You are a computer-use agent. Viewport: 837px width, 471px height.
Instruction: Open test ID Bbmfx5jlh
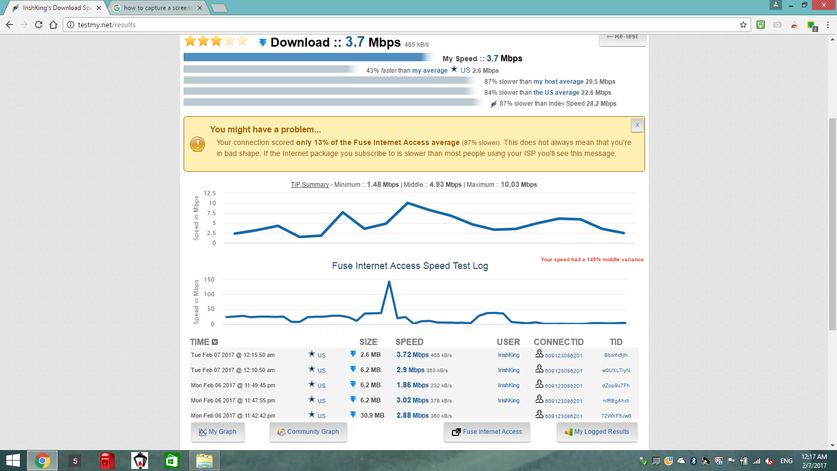(x=616, y=355)
